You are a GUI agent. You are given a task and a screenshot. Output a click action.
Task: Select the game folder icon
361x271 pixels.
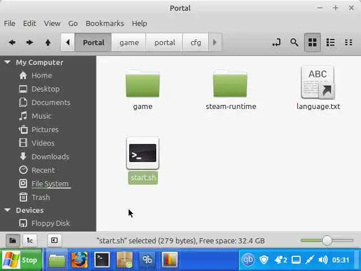(143, 84)
